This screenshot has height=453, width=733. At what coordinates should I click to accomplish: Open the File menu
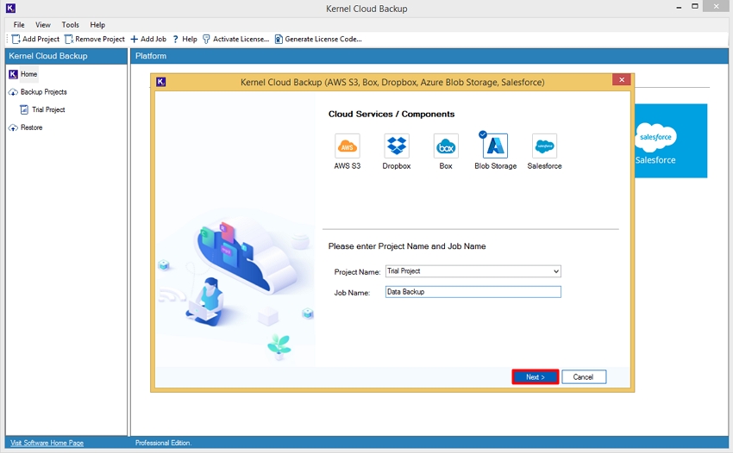coord(19,25)
